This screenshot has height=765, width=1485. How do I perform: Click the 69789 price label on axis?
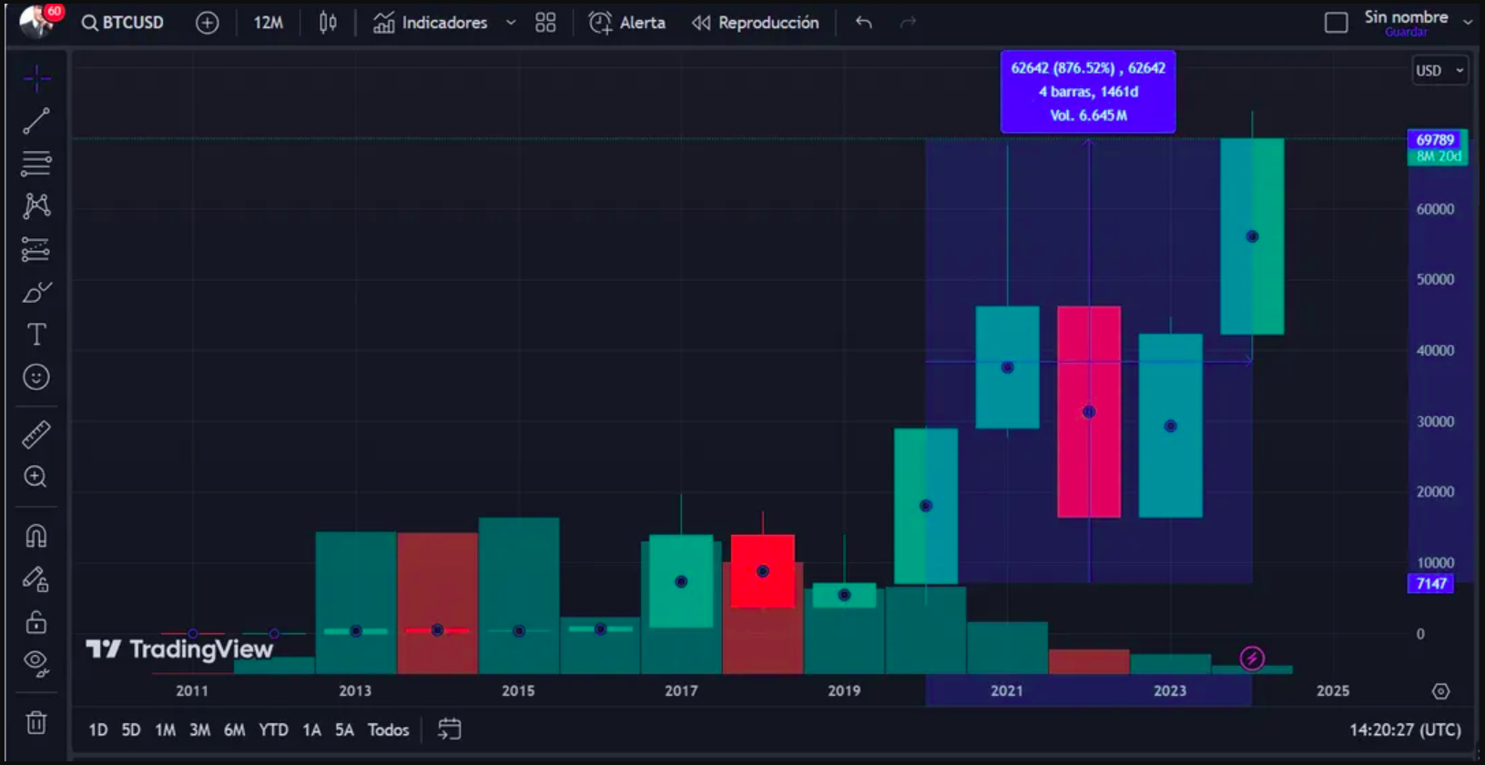tap(1435, 140)
